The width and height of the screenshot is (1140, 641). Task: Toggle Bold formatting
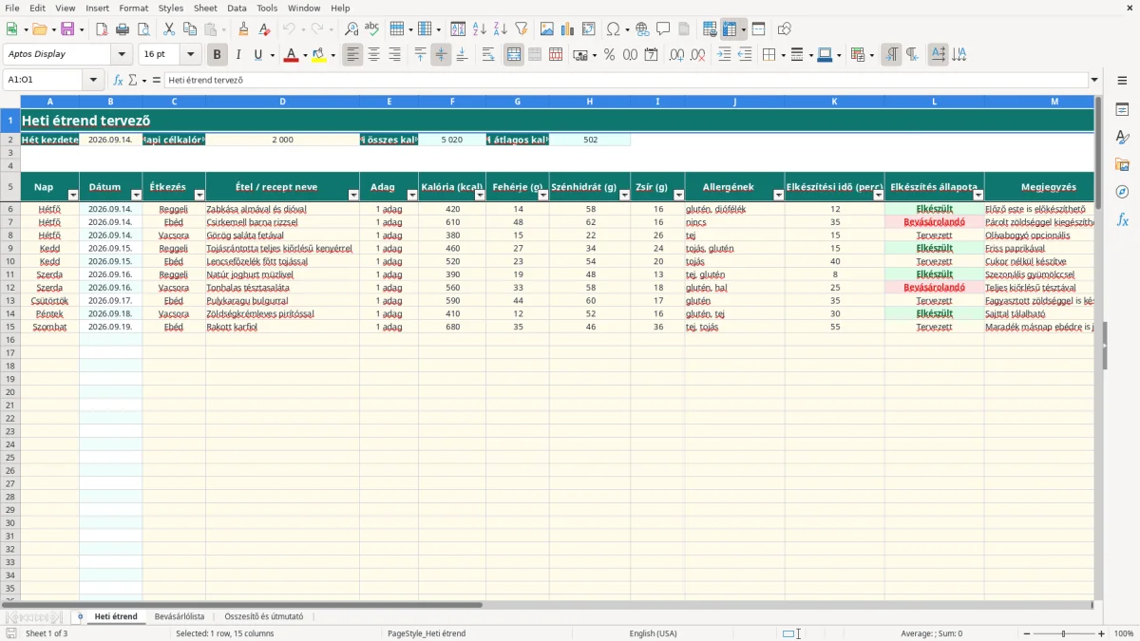[x=218, y=55]
